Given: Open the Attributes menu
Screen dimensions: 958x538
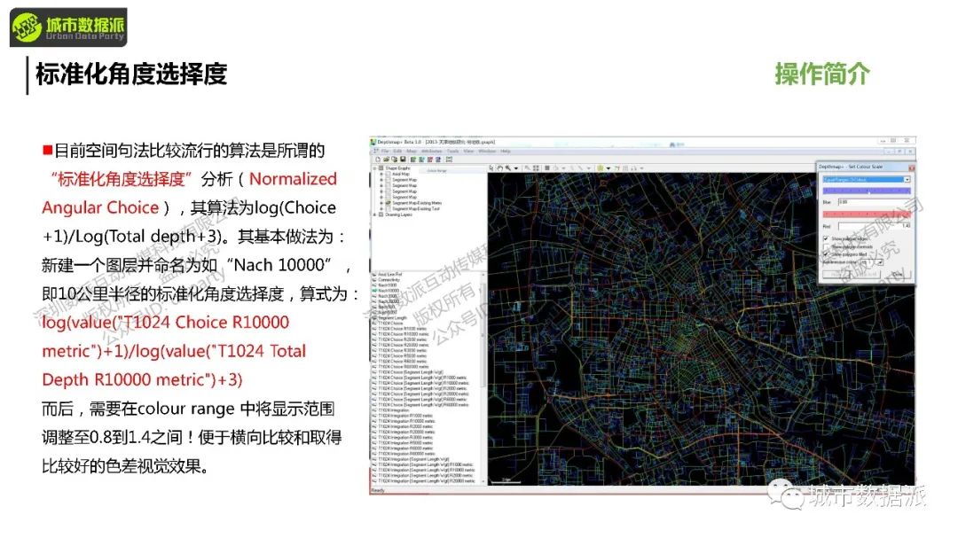Looking at the screenshot, I should tap(431, 151).
